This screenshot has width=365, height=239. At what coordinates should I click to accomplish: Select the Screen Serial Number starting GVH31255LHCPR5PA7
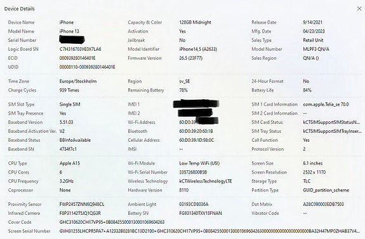click(209, 231)
